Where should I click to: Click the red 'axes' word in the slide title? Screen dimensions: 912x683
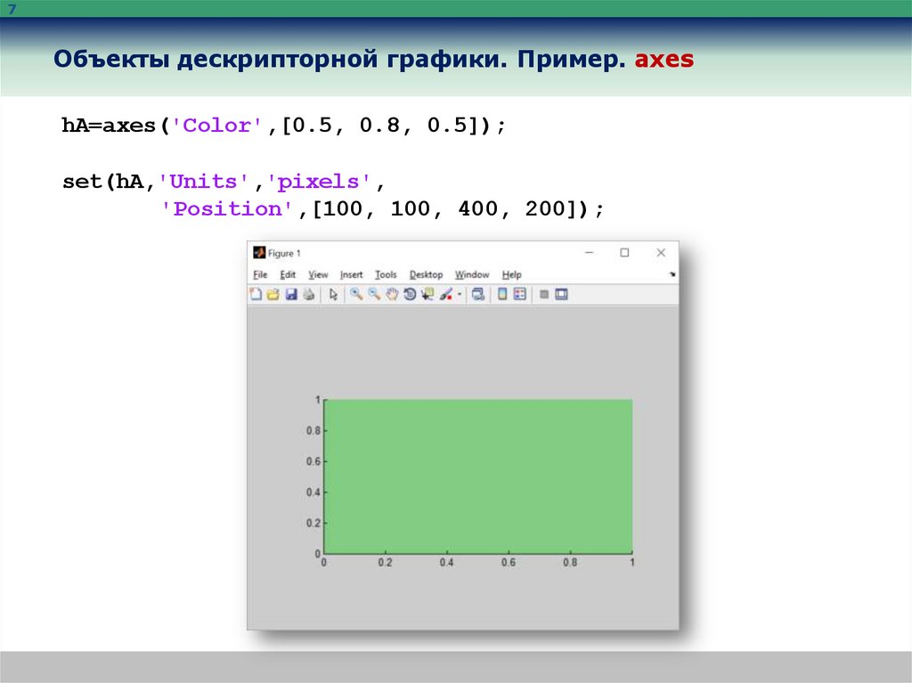(x=664, y=60)
